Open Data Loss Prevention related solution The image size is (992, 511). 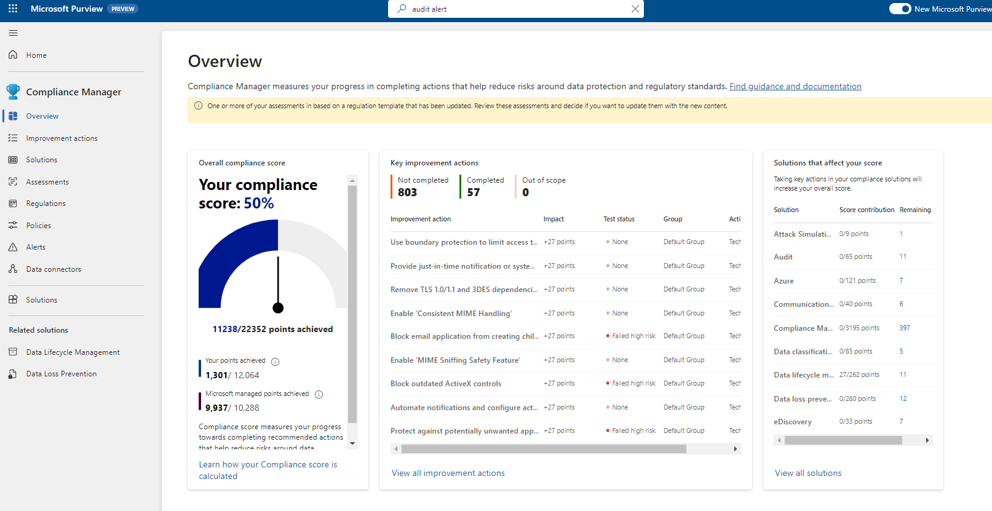(x=61, y=374)
